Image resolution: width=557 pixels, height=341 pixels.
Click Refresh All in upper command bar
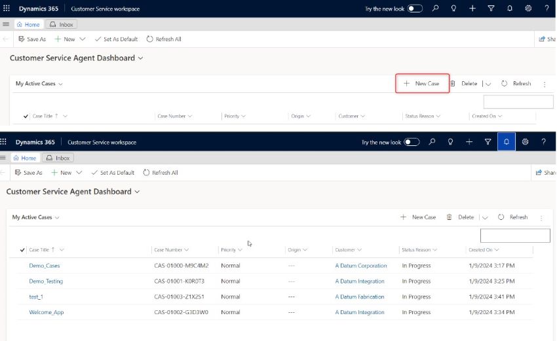[164, 39]
